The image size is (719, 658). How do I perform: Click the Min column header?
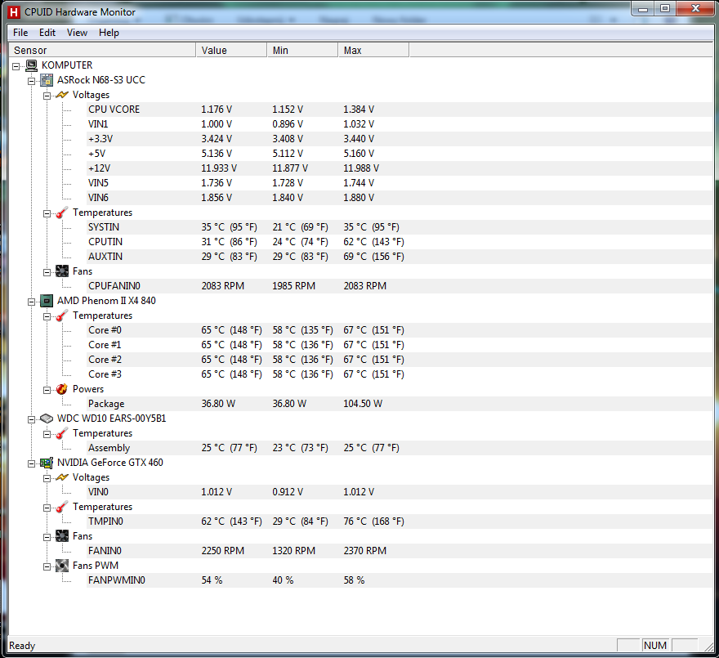[x=302, y=50]
